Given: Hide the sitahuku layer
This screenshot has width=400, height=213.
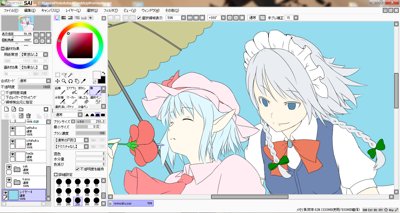Looking at the screenshot, I should (12, 141).
